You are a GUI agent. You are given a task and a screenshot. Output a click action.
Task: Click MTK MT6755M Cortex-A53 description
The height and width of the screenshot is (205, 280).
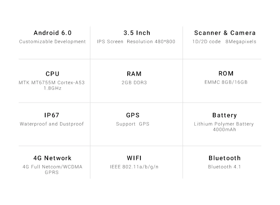(x=52, y=85)
